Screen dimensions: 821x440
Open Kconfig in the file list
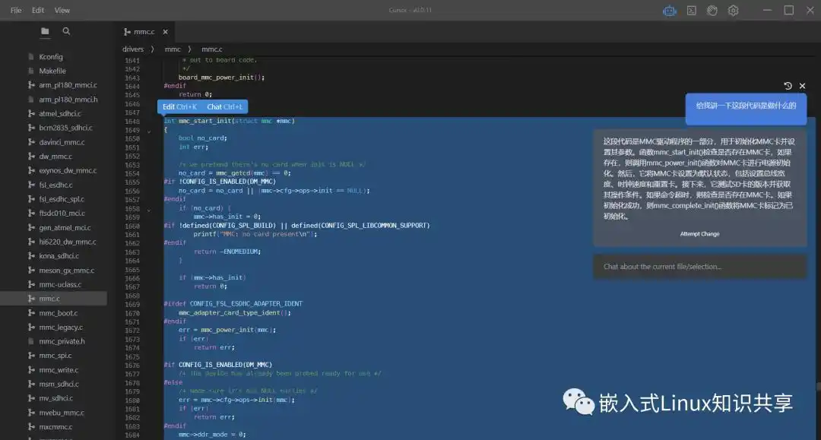(51, 57)
